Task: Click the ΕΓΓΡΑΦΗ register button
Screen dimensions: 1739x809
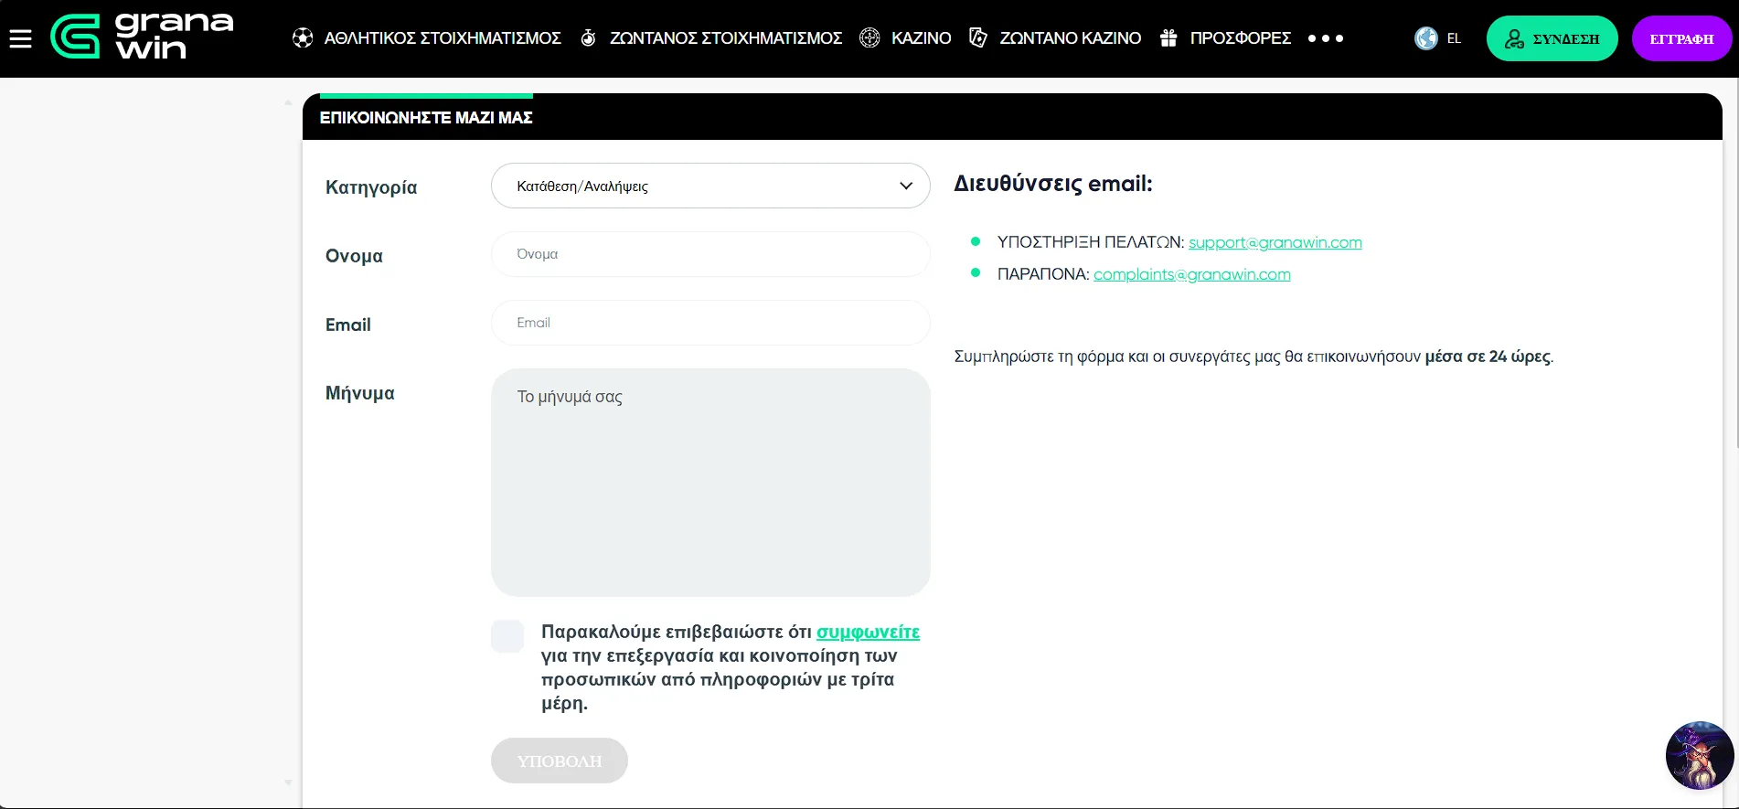Action: point(1680,38)
